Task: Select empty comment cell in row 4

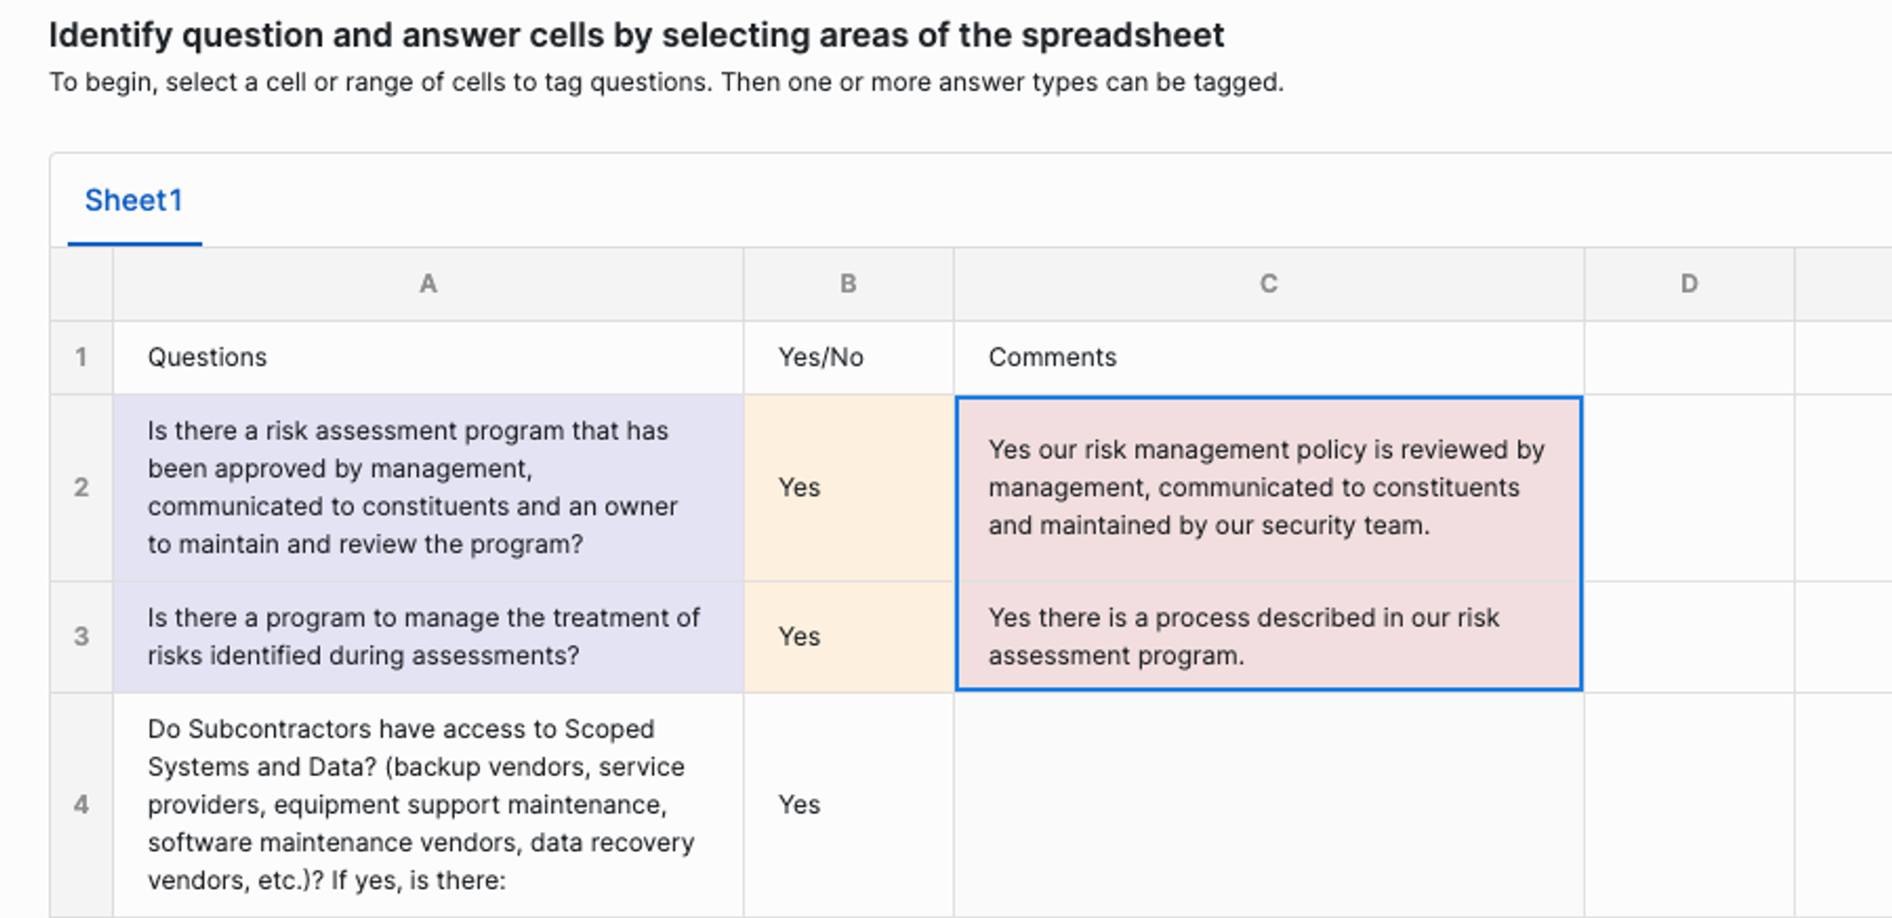Action: (x=1269, y=805)
